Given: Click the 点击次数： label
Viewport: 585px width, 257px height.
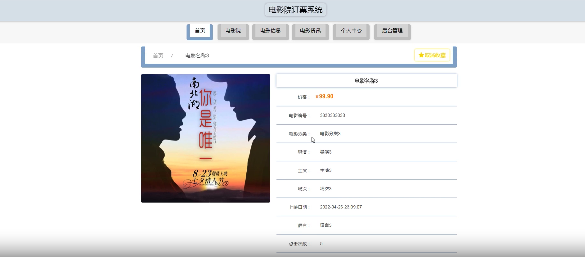Looking at the screenshot, I should pos(299,244).
